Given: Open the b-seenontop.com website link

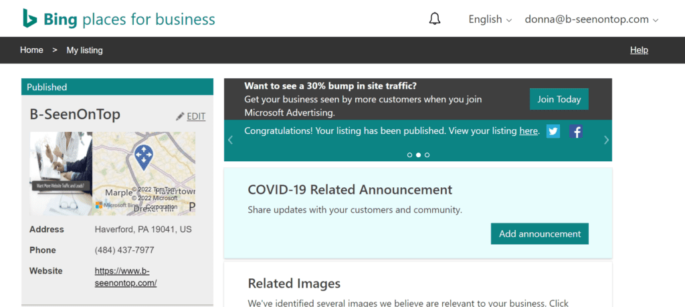Looking at the screenshot, I should point(125,277).
